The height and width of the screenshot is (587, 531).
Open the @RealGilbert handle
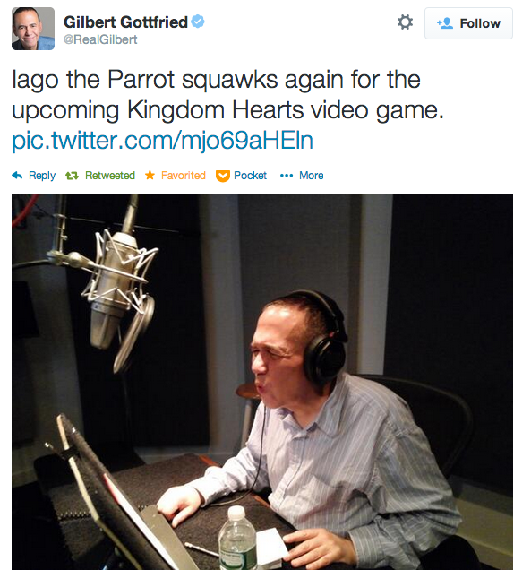click(100, 39)
